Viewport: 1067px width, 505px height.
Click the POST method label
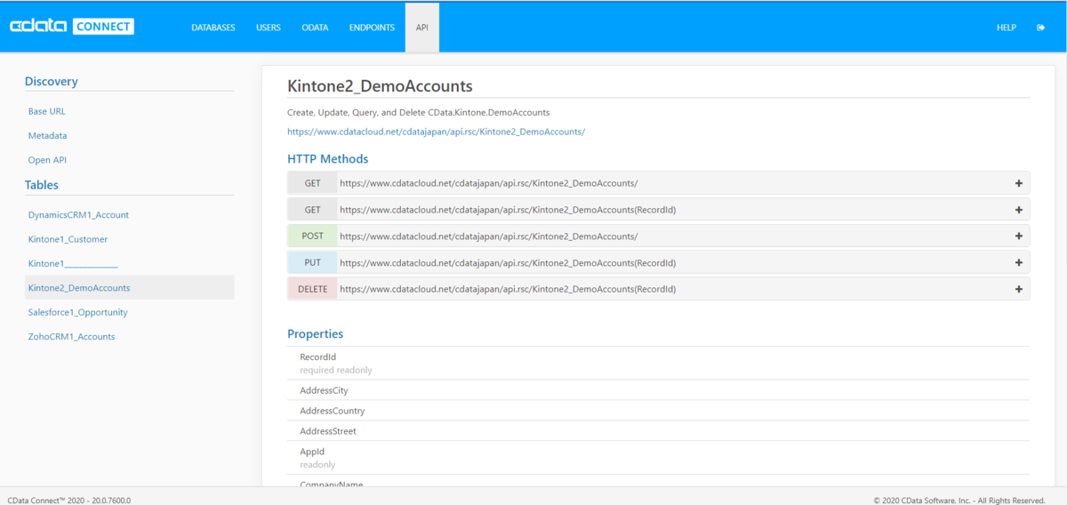(312, 236)
